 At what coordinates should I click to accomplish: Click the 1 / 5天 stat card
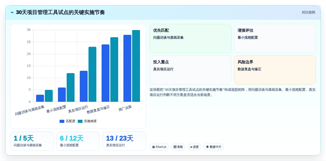click(x=32, y=141)
